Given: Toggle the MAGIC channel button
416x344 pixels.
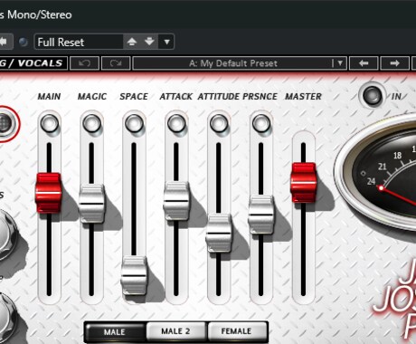Looking at the screenshot, I should pyautogui.click(x=91, y=123).
